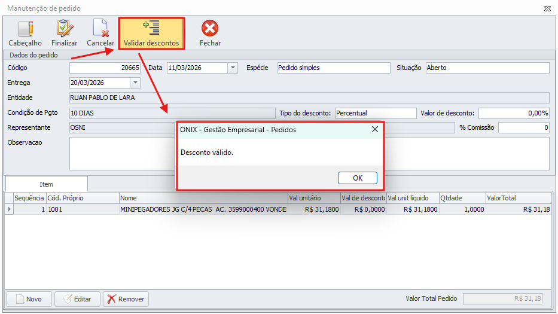Open the Cabeçalho toolbar icon
Screen dimensions: 558x314
tap(25, 33)
